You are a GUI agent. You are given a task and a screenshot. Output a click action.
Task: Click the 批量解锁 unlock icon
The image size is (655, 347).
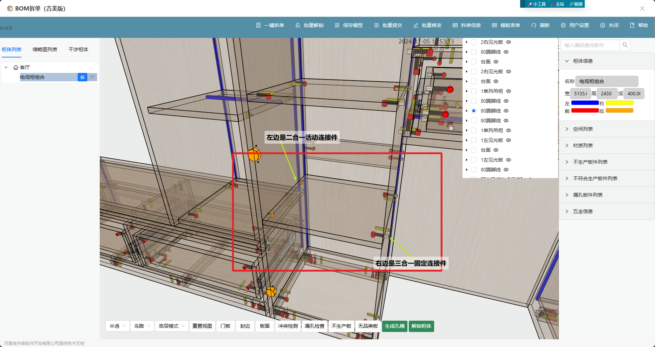point(298,25)
